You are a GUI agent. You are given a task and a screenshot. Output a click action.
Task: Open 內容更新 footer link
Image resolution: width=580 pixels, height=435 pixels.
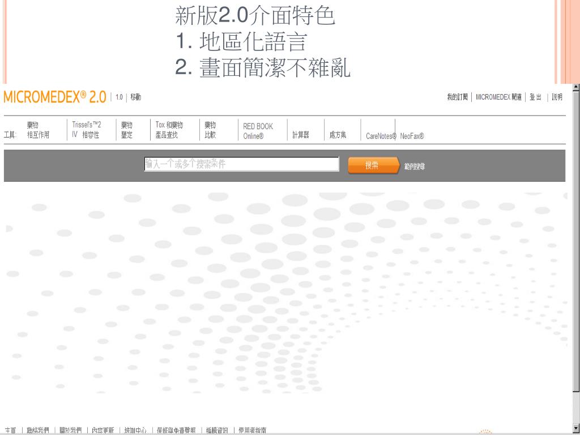[x=103, y=430]
